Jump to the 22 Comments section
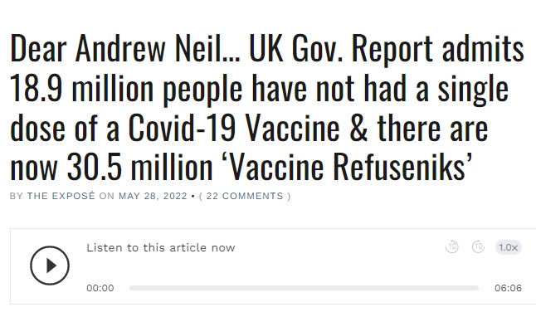The height and width of the screenshot is (317, 536). coord(245,196)
